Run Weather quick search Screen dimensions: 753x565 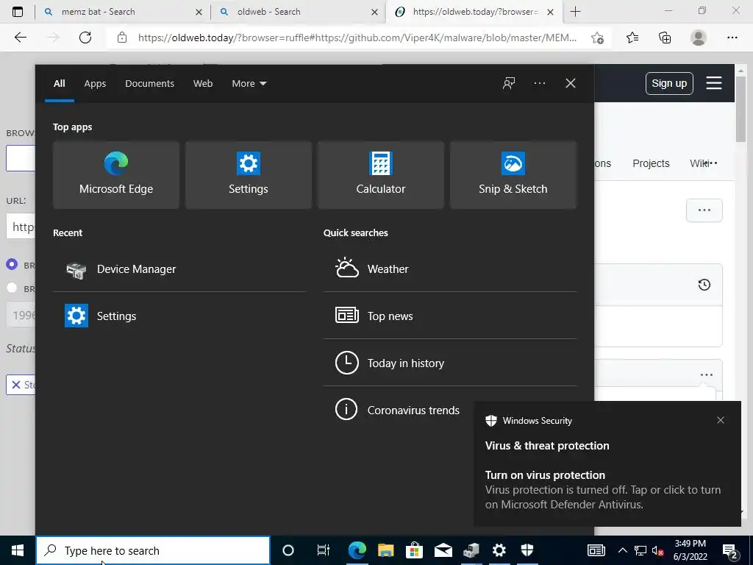coord(450,269)
